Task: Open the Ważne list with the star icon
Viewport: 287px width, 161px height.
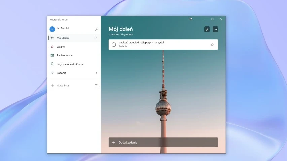Action: tap(52, 47)
